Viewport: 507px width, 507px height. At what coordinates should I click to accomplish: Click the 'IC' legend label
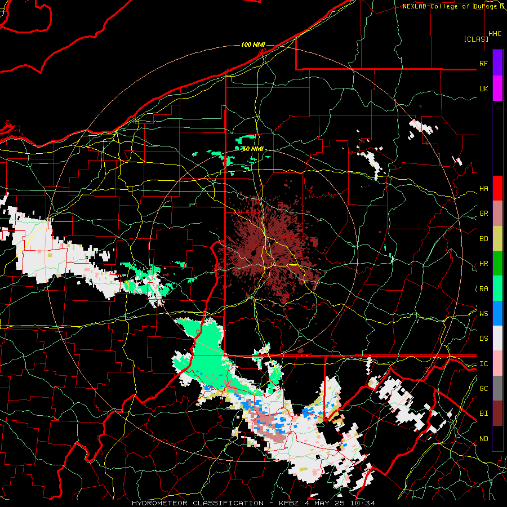(x=483, y=364)
